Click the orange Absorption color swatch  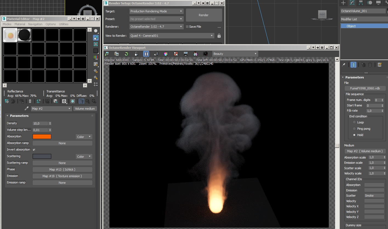click(x=42, y=137)
